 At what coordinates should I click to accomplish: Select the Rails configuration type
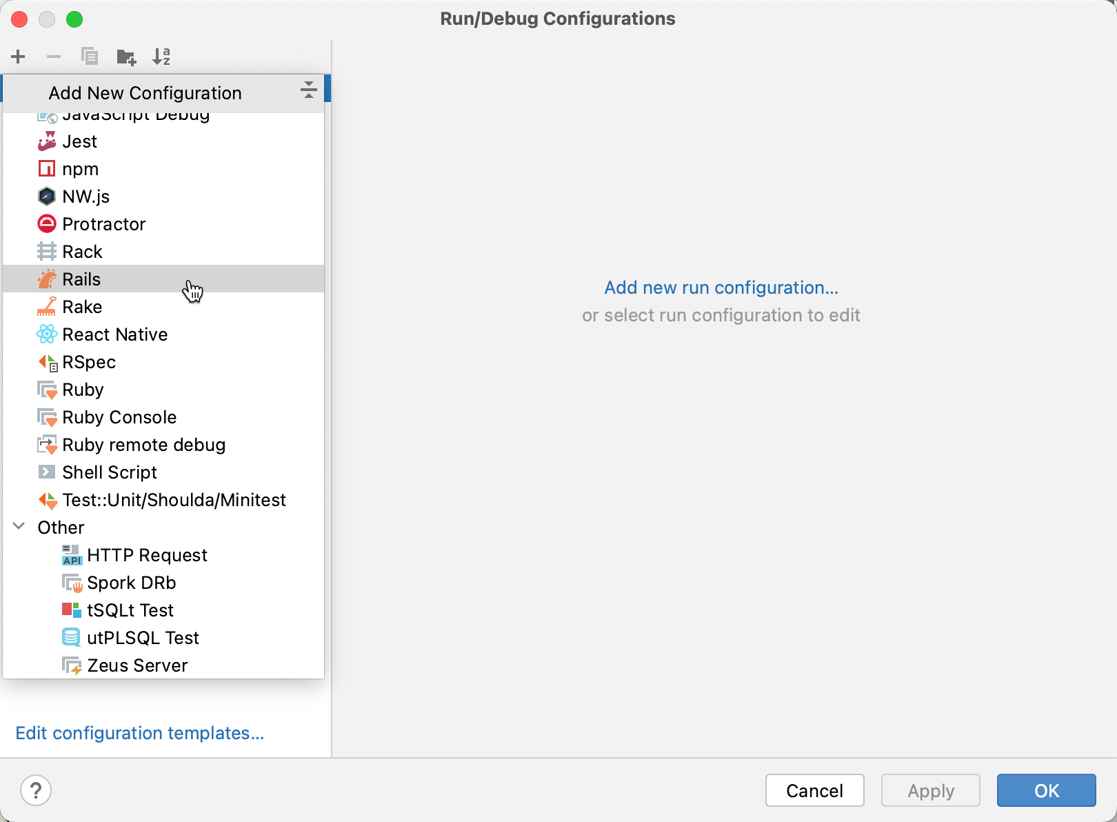pos(82,279)
